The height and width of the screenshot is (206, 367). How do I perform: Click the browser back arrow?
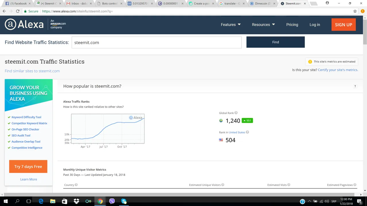pos(4,11)
